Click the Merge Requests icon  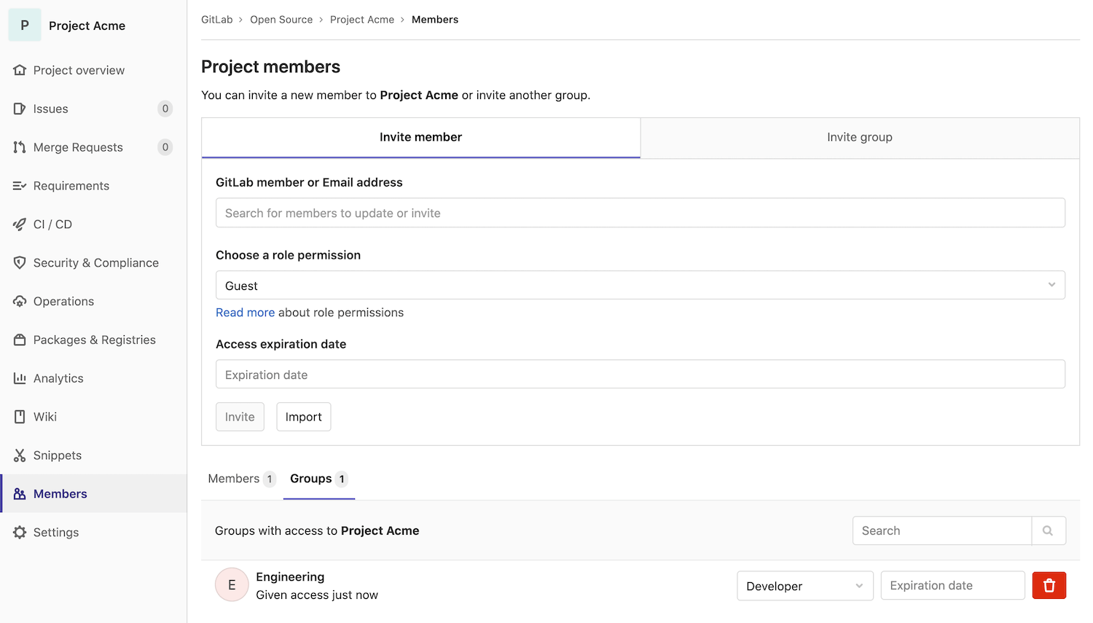tap(20, 147)
